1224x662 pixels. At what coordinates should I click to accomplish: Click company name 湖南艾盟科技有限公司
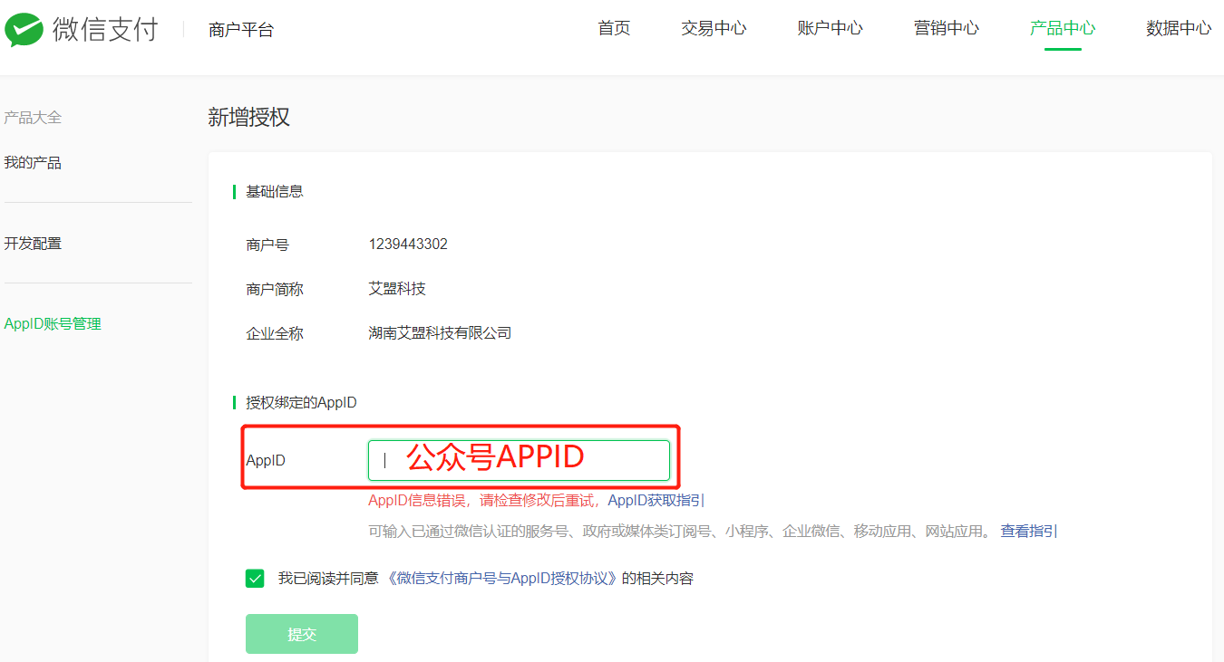point(440,333)
